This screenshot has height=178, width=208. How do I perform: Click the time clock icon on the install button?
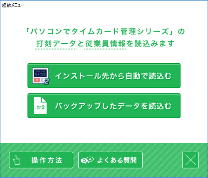(x=40, y=76)
